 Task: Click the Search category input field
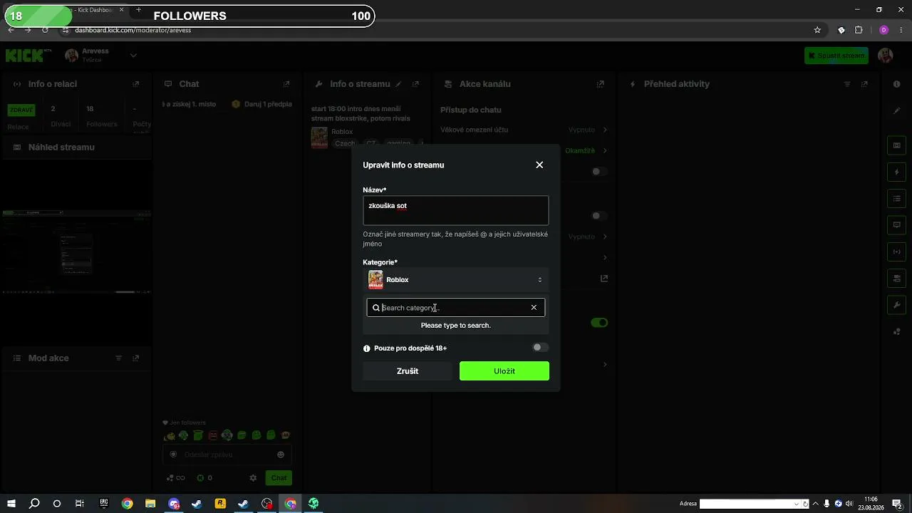coord(455,308)
